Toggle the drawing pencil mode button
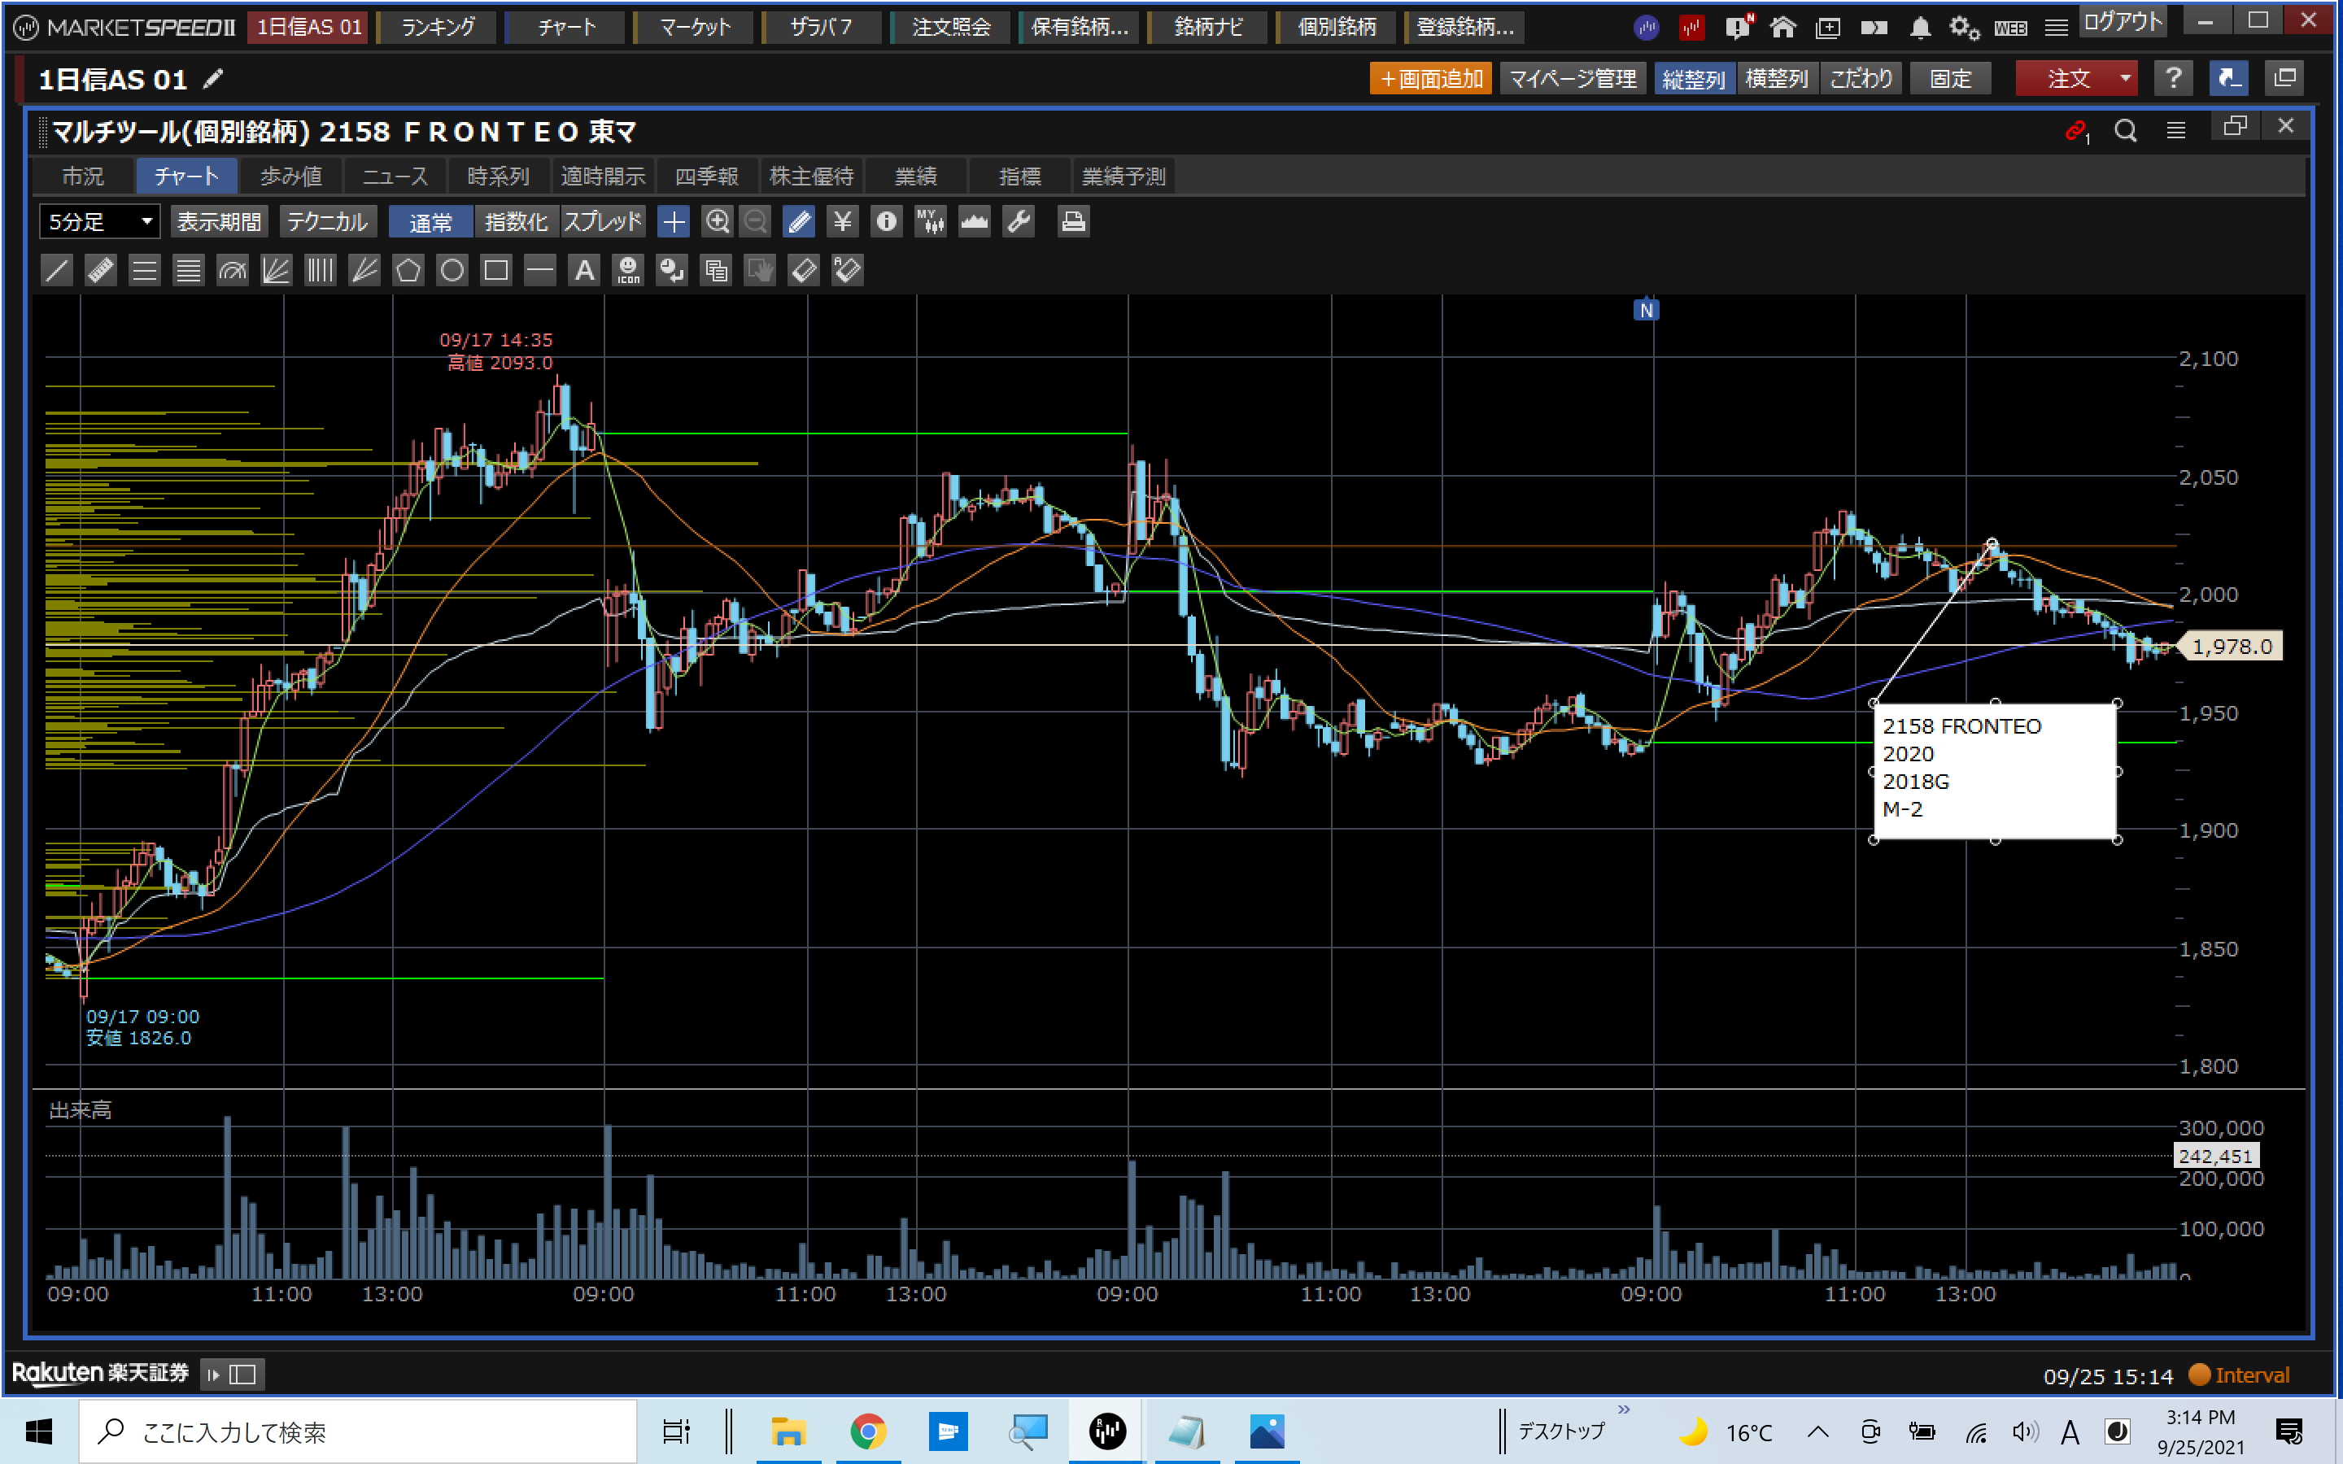This screenshot has width=2343, height=1464. [x=799, y=222]
